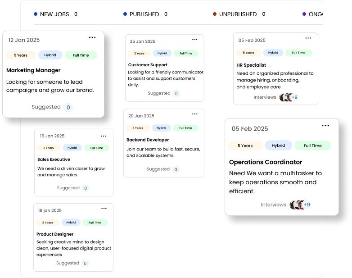This screenshot has height=278, width=352.
Task: Open three-dot menu on Operations Coordinator card
Action: [x=325, y=126]
